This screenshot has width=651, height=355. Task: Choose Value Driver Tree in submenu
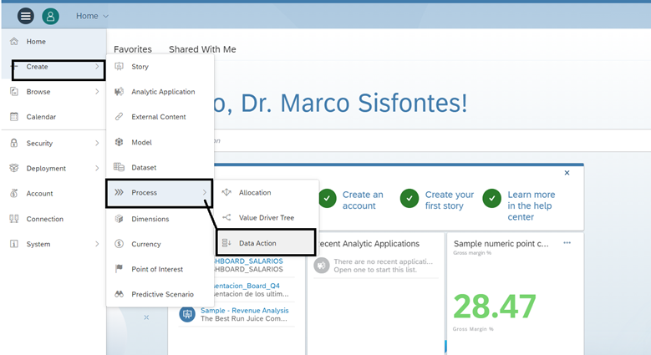(267, 217)
